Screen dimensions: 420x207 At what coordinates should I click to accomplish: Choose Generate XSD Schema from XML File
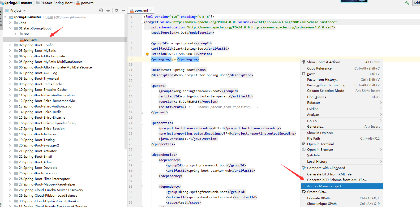click(342, 180)
